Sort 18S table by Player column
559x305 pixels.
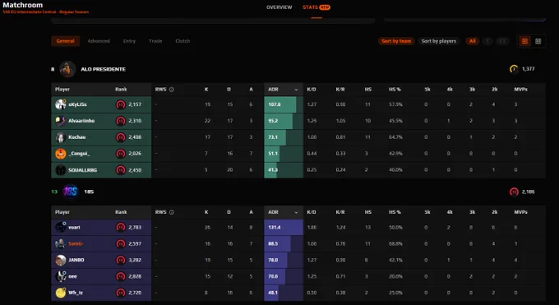pyautogui.click(x=62, y=212)
